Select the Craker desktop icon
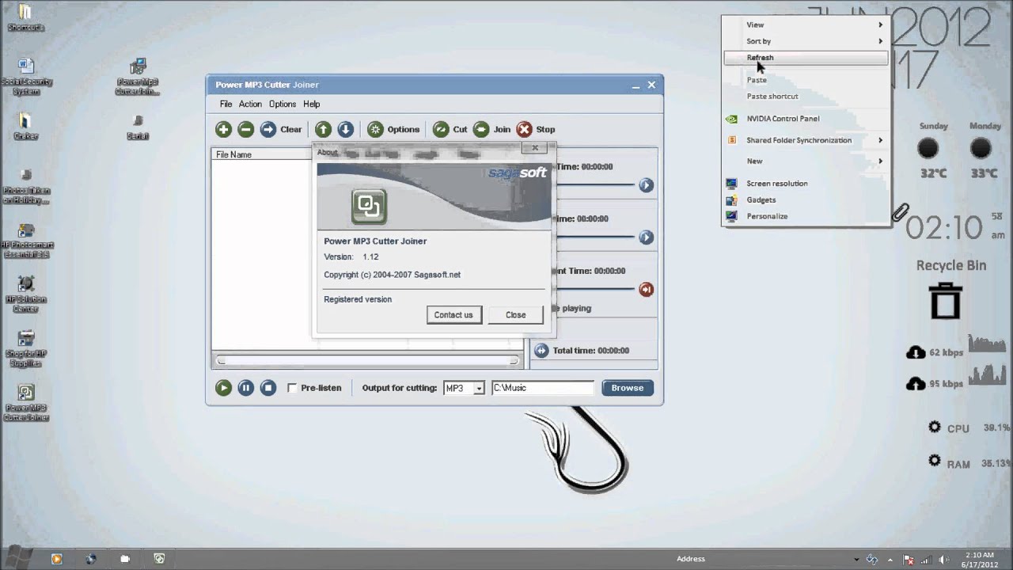 pyautogui.click(x=25, y=126)
